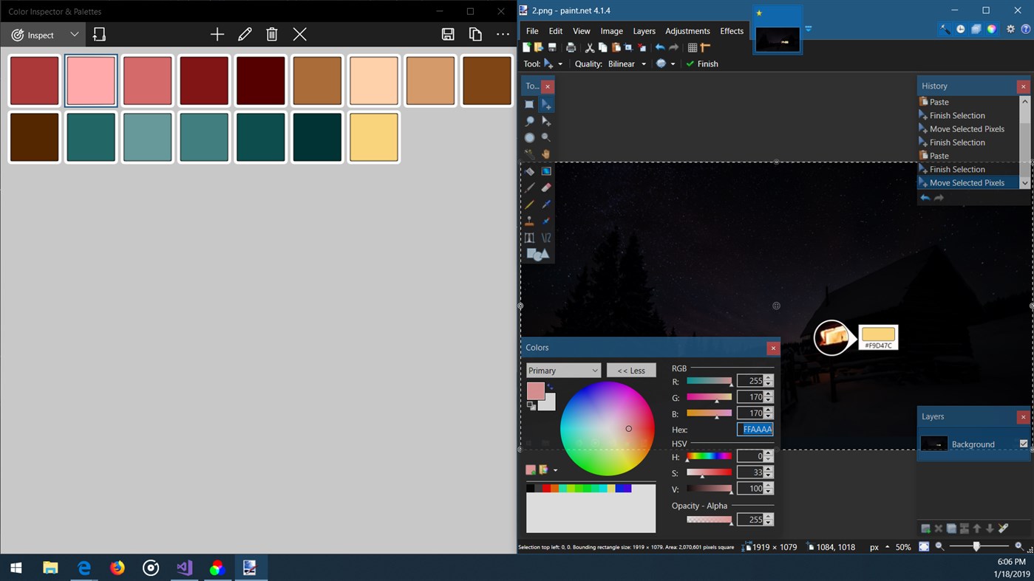Select the pink swatch in the palette grid
This screenshot has width=1034, height=581.
point(90,80)
